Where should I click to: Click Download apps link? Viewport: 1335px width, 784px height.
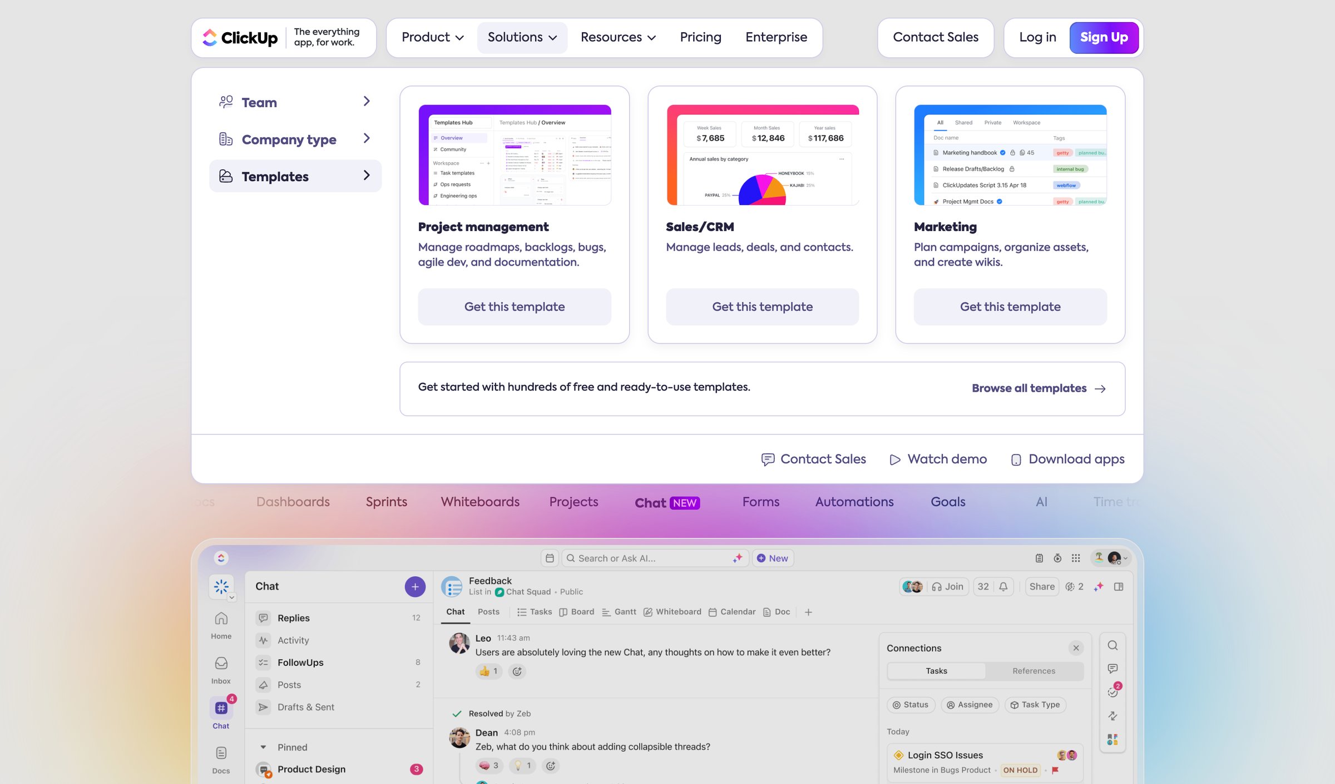tap(1067, 460)
